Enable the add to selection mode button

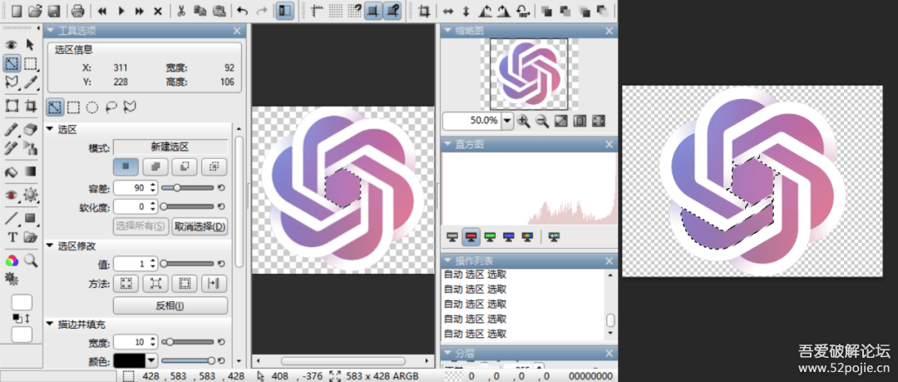(155, 167)
